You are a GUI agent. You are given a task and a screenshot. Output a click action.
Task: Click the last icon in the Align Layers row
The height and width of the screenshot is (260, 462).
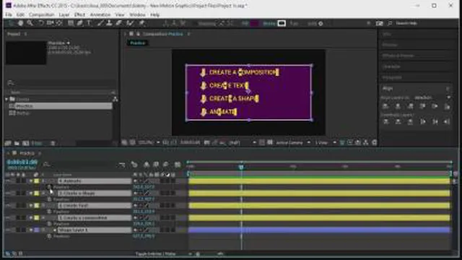tap(447, 106)
